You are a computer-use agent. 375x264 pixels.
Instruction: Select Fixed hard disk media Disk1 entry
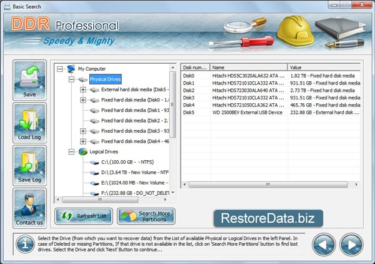click(x=135, y=110)
